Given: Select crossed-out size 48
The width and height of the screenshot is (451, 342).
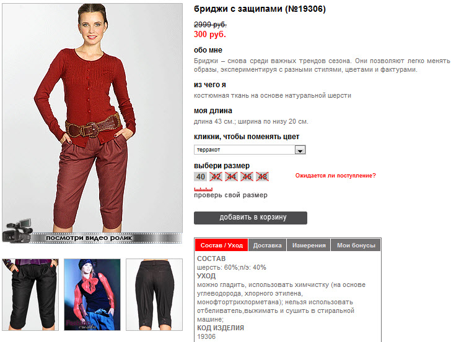Looking at the screenshot, I should pyautogui.click(x=262, y=177).
